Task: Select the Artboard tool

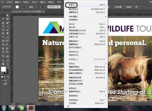Action: click(x=3, y=60)
